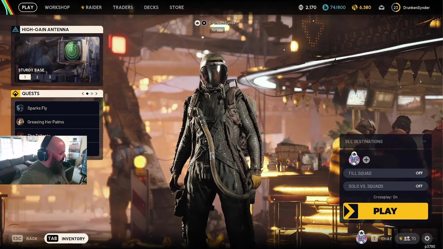Viewport: 443px width, 249px height.
Task: Open the Store tab
Action: (x=177, y=7)
